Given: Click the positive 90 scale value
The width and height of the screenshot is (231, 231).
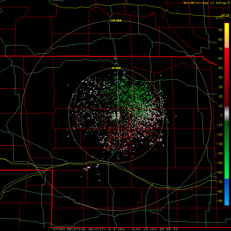Looking at the screenshot, I should coord(220,30).
